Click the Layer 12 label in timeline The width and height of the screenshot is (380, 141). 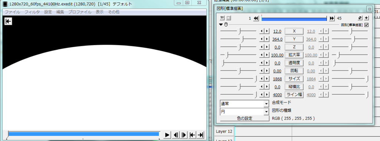click(224, 132)
